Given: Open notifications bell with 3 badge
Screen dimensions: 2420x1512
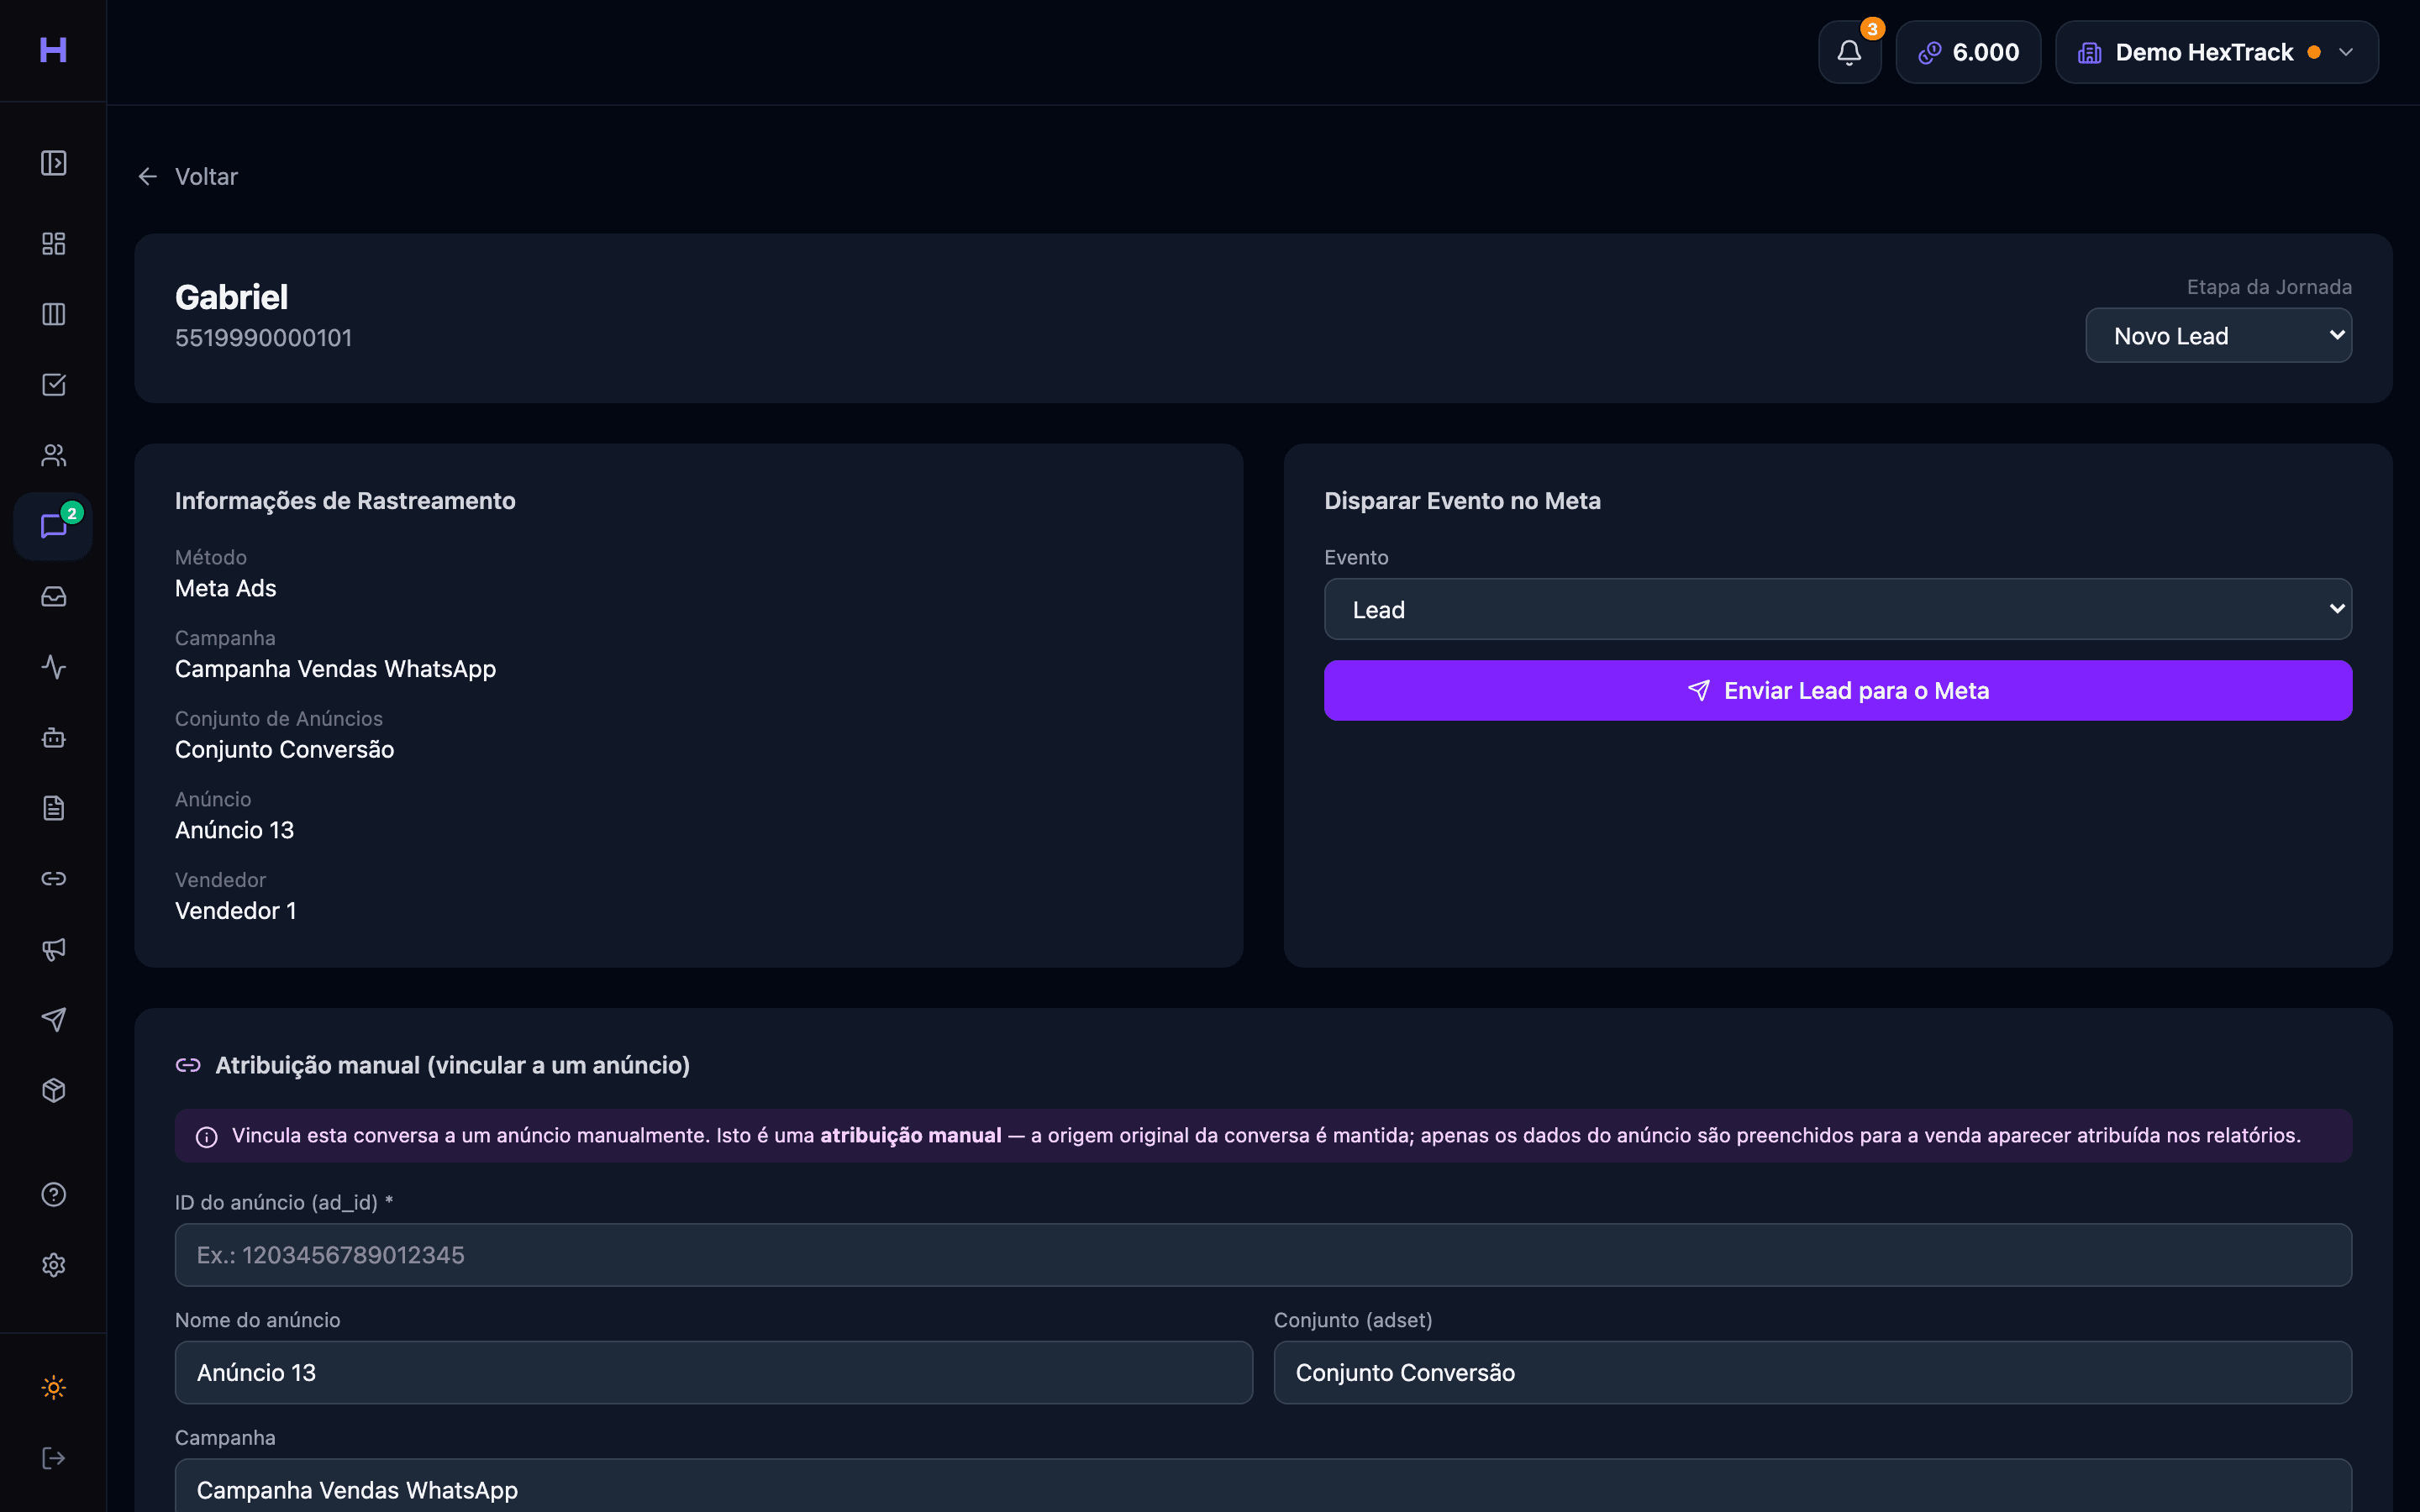Looking at the screenshot, I should [1849, 52].
